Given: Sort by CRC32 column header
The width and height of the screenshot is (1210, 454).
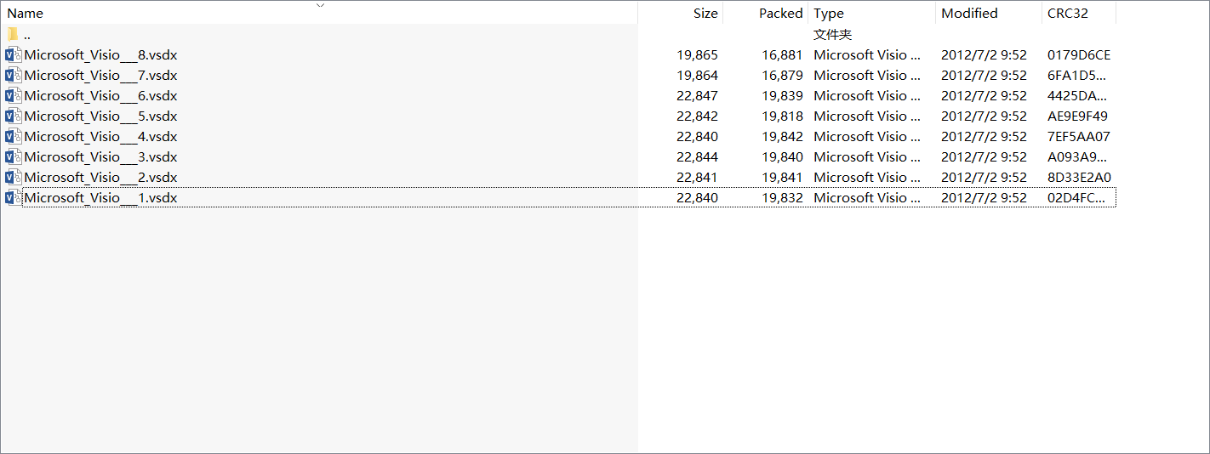Looking at the screenshot, I should pos(1068,14).
